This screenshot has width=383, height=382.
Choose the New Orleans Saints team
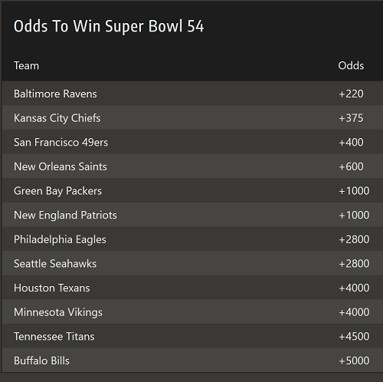tap(61, 166)
